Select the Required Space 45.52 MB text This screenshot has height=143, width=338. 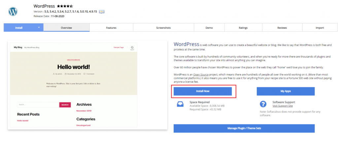click(x=205, y=109)
